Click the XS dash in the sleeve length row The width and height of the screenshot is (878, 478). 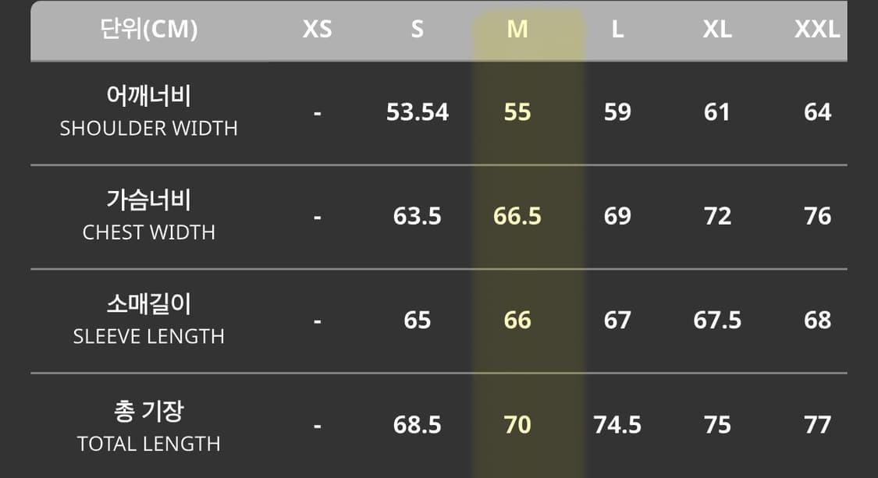(x=317, y=320)
